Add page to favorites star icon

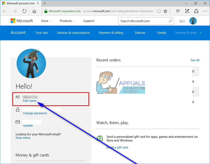(165, 11)
